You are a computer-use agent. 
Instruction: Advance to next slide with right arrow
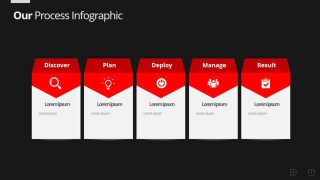311,172
